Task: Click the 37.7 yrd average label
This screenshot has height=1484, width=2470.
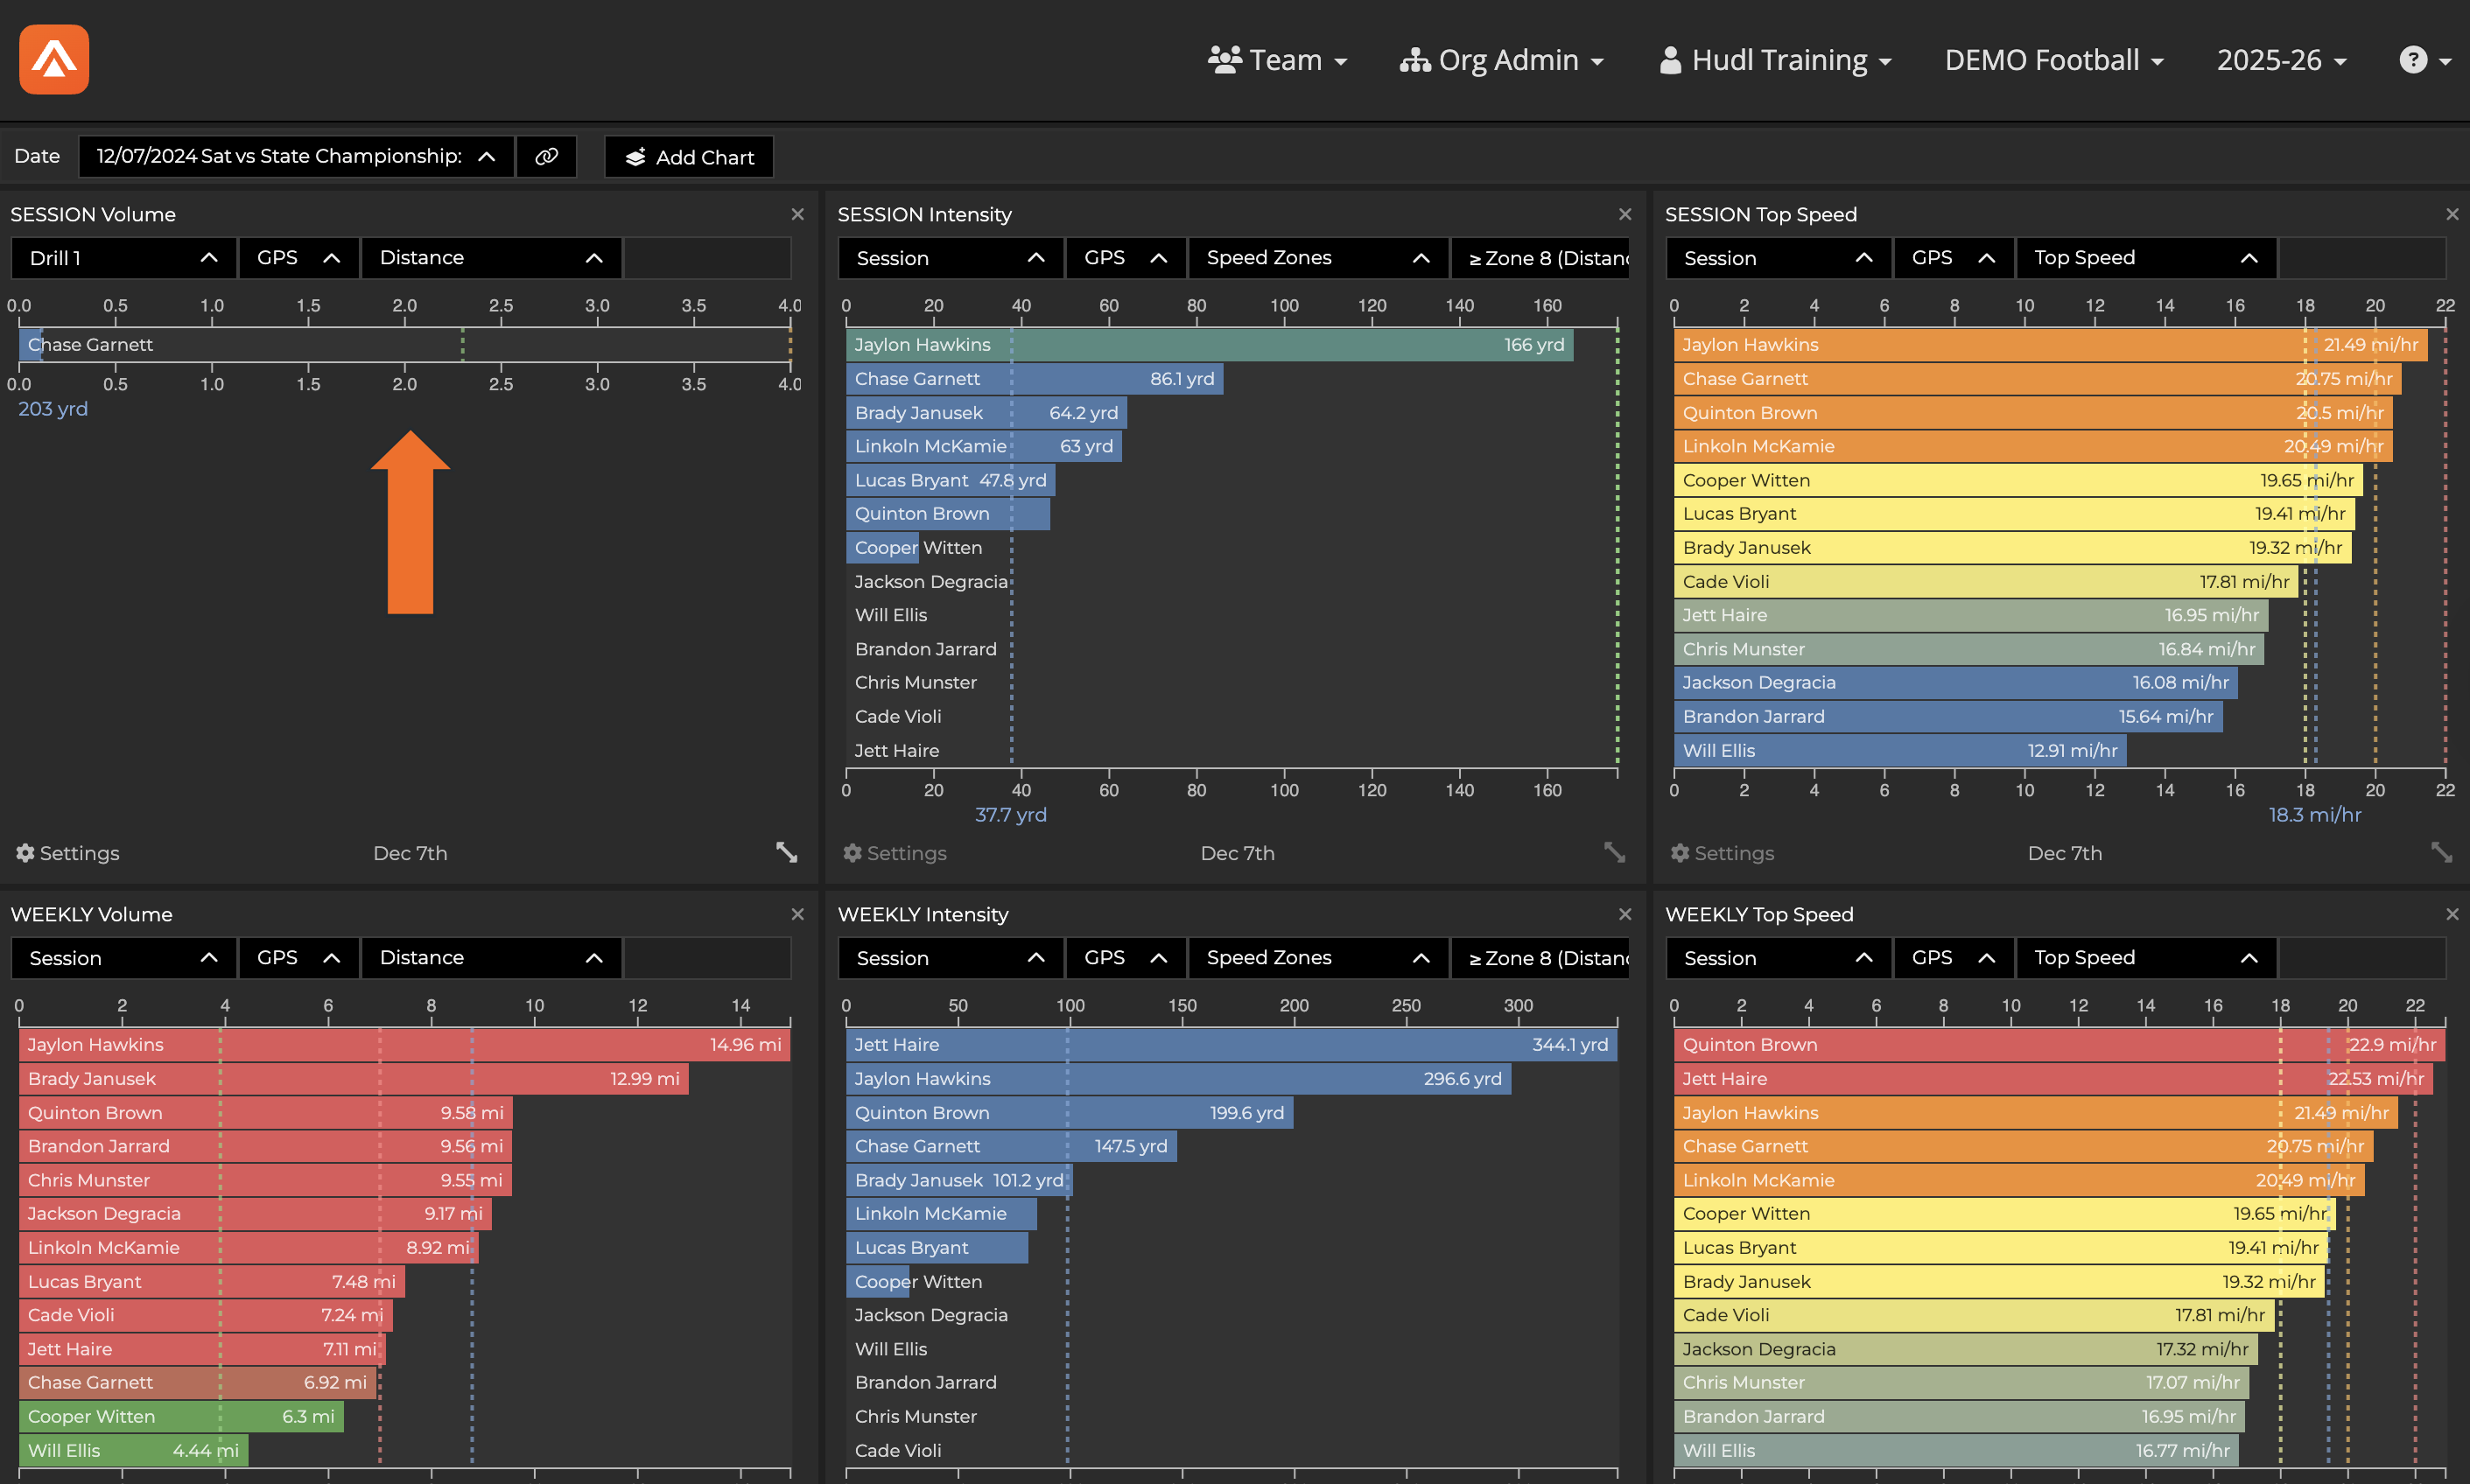Action: [x=1010, y=815]
